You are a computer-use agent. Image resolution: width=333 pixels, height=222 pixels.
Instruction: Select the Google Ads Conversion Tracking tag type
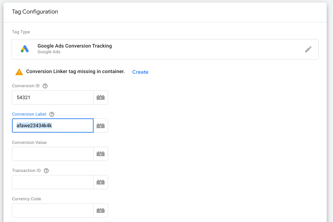point(165,49)
